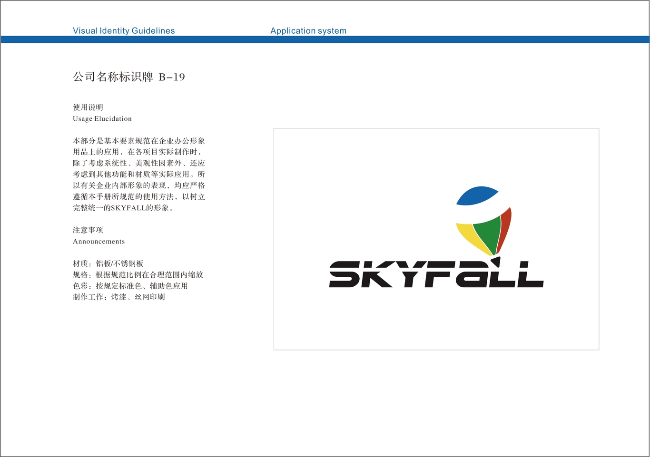Click the paragraph line ending 'SKYFALL的形象。'

[123, 208]
